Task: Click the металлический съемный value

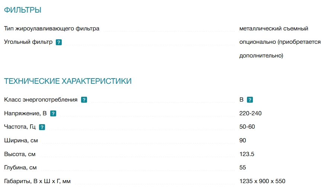Action: [x=274, y=29]
